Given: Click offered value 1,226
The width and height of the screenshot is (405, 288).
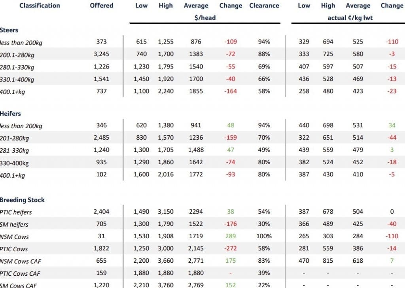Looking at the screenshot, I should coord(102,66).
